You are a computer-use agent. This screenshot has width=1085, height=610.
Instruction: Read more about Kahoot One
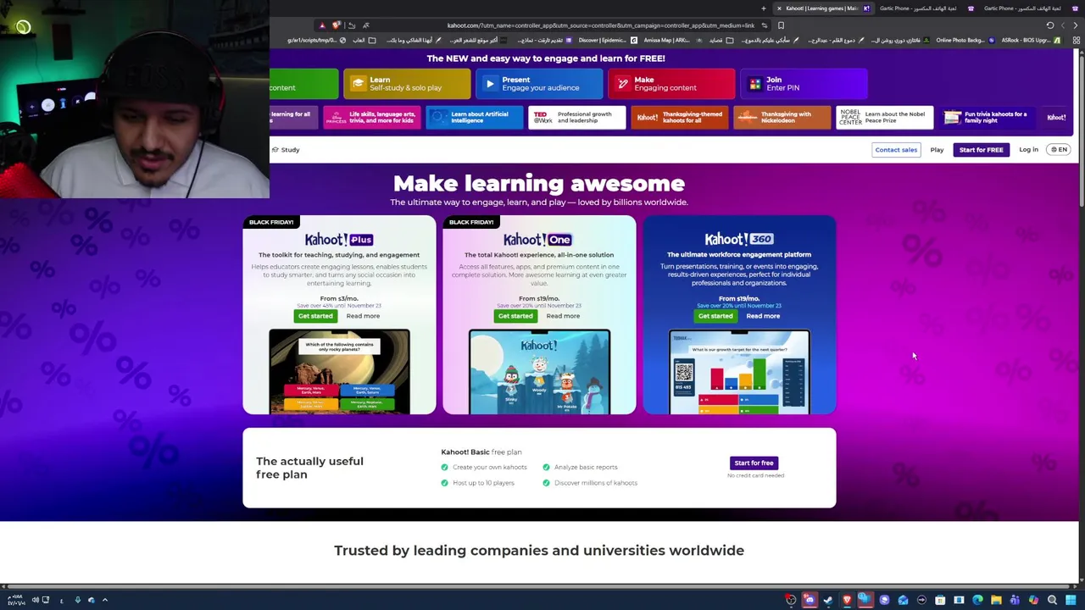pos(563,316)
